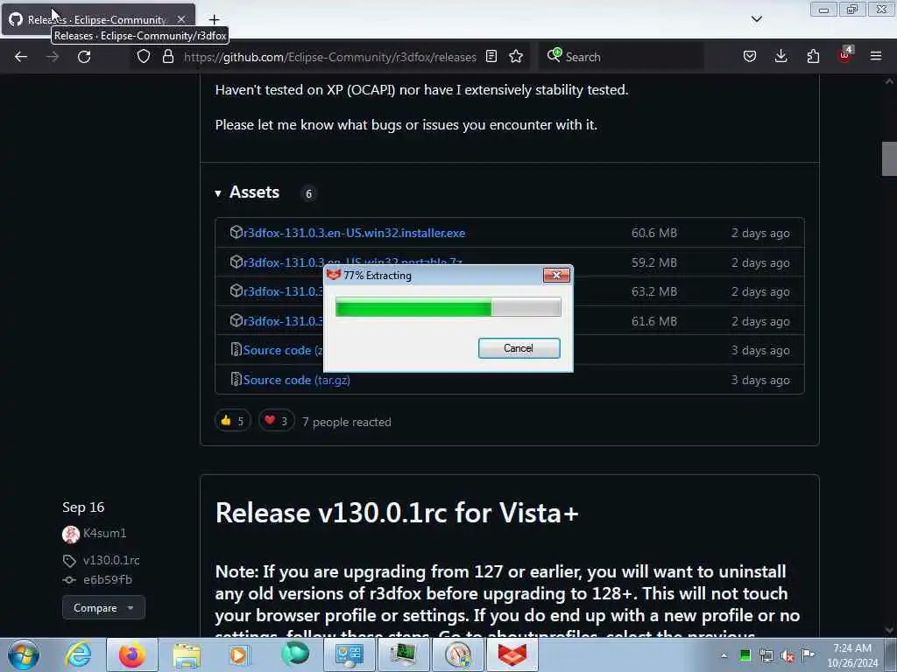Click the muted volume tray icon
The width and height of the screenshot is (897, 672).
[788, 655]
